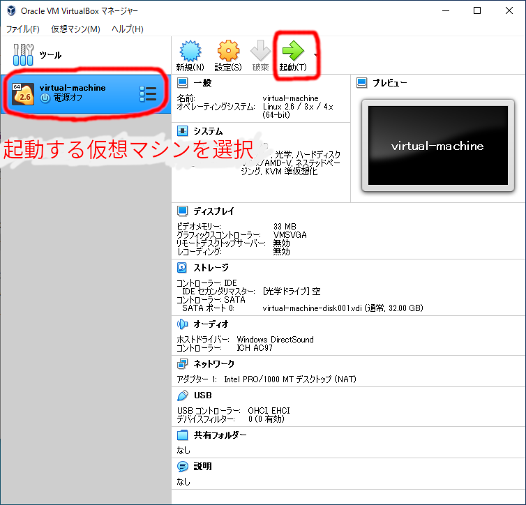Open dropdown arrow next to 起動 button
The width and height of the screenshot is (526, 505).
(315, 54)
